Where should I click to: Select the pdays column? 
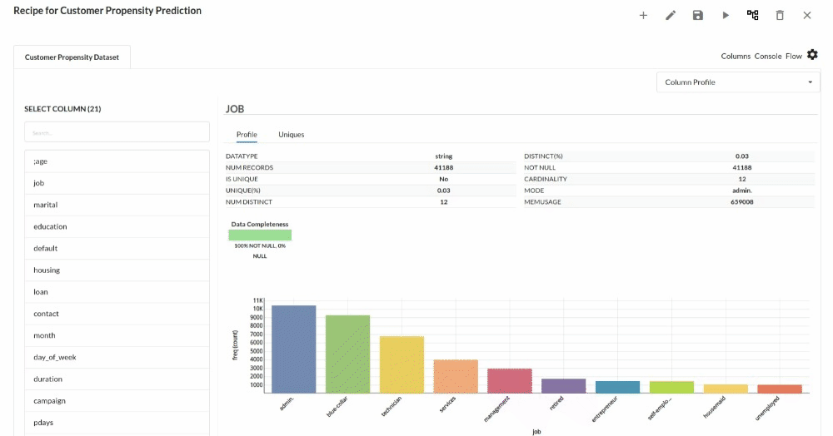(117, 422)
